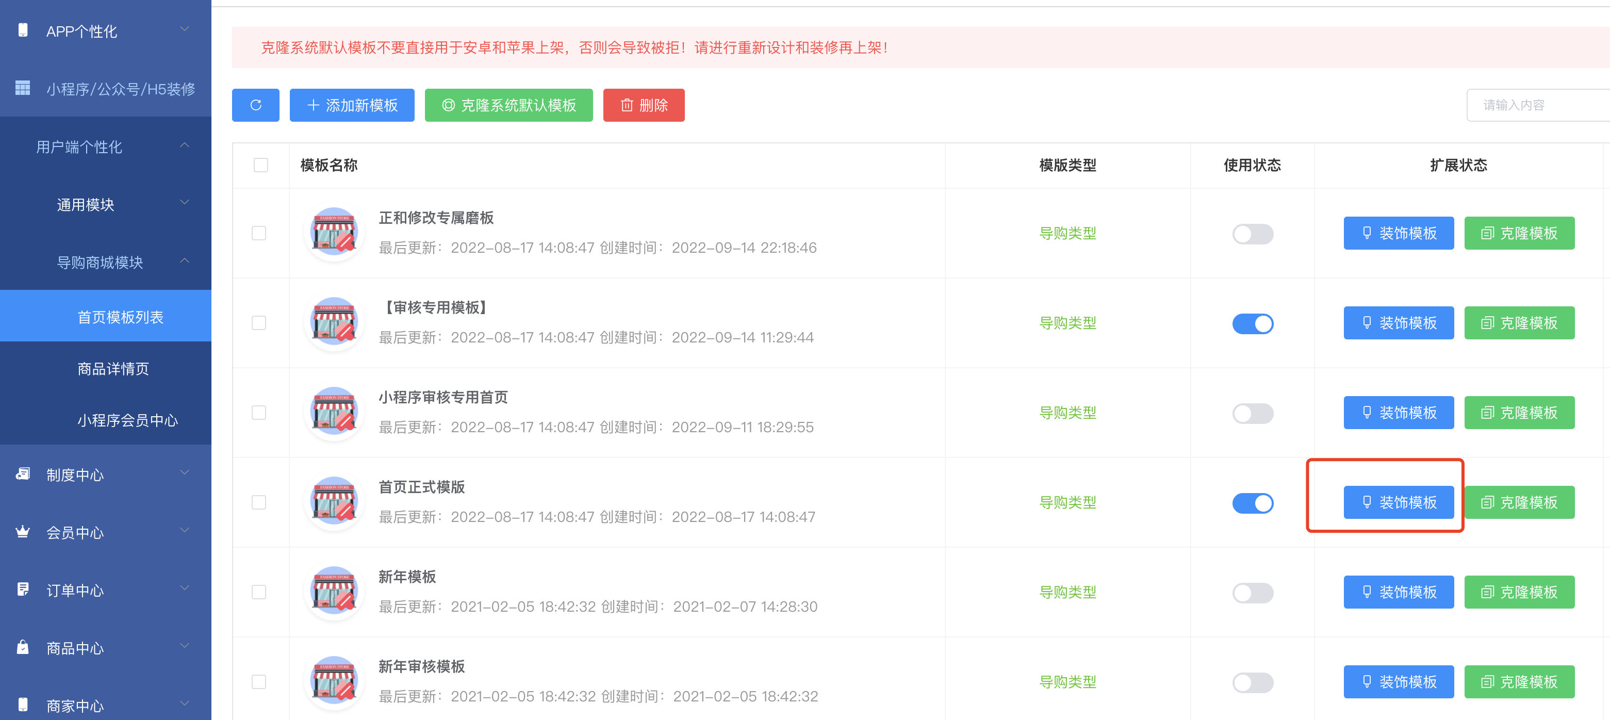
Task: Check the box for 新年审核模板 row
Action: (259, 682)
